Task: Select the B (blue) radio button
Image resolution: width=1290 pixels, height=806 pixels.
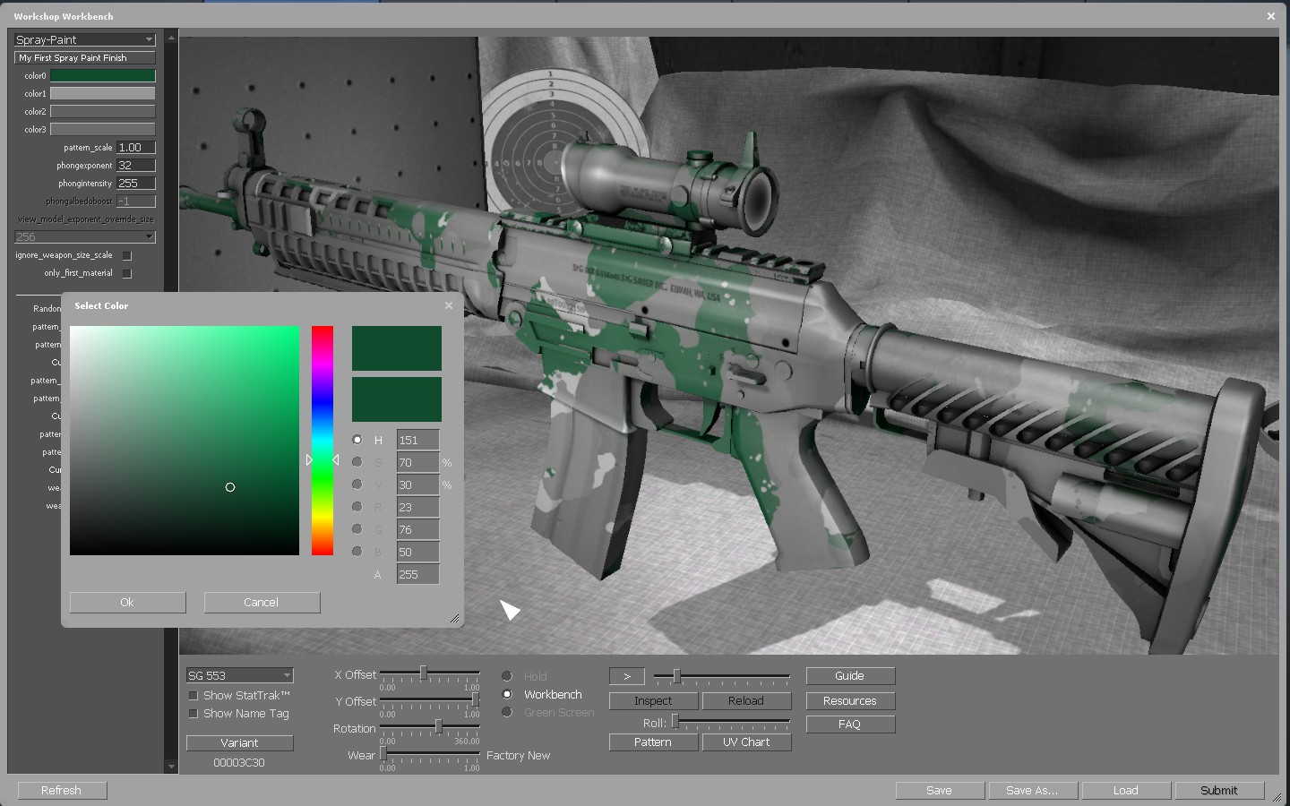Action: [x=357, y=552]
